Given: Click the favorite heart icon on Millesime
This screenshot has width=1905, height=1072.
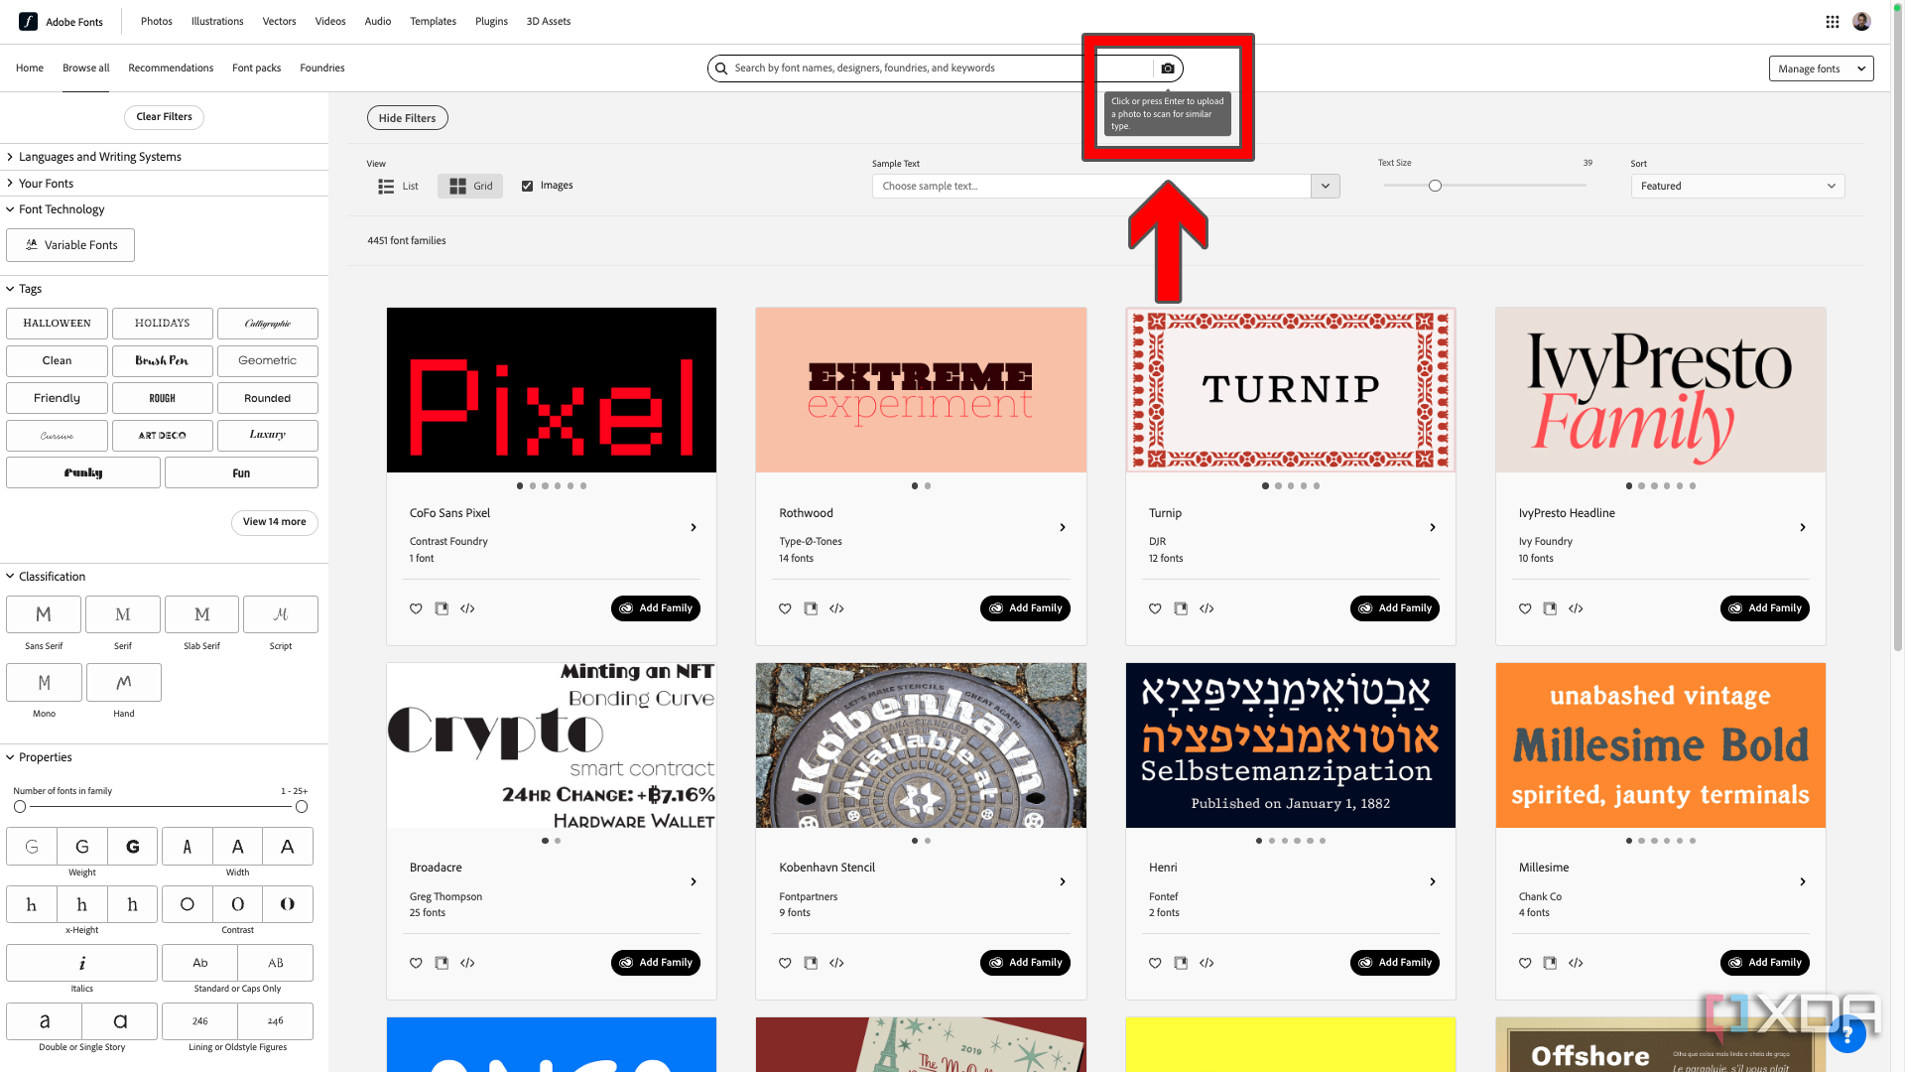Looking at the screenshot, I should [x=1524, y=962].
